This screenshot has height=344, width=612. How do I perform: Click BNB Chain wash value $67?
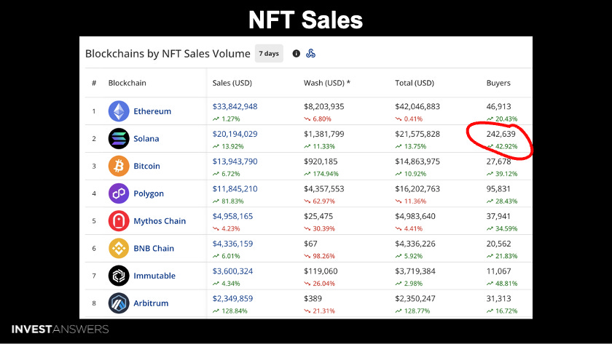tap(310, 244)
